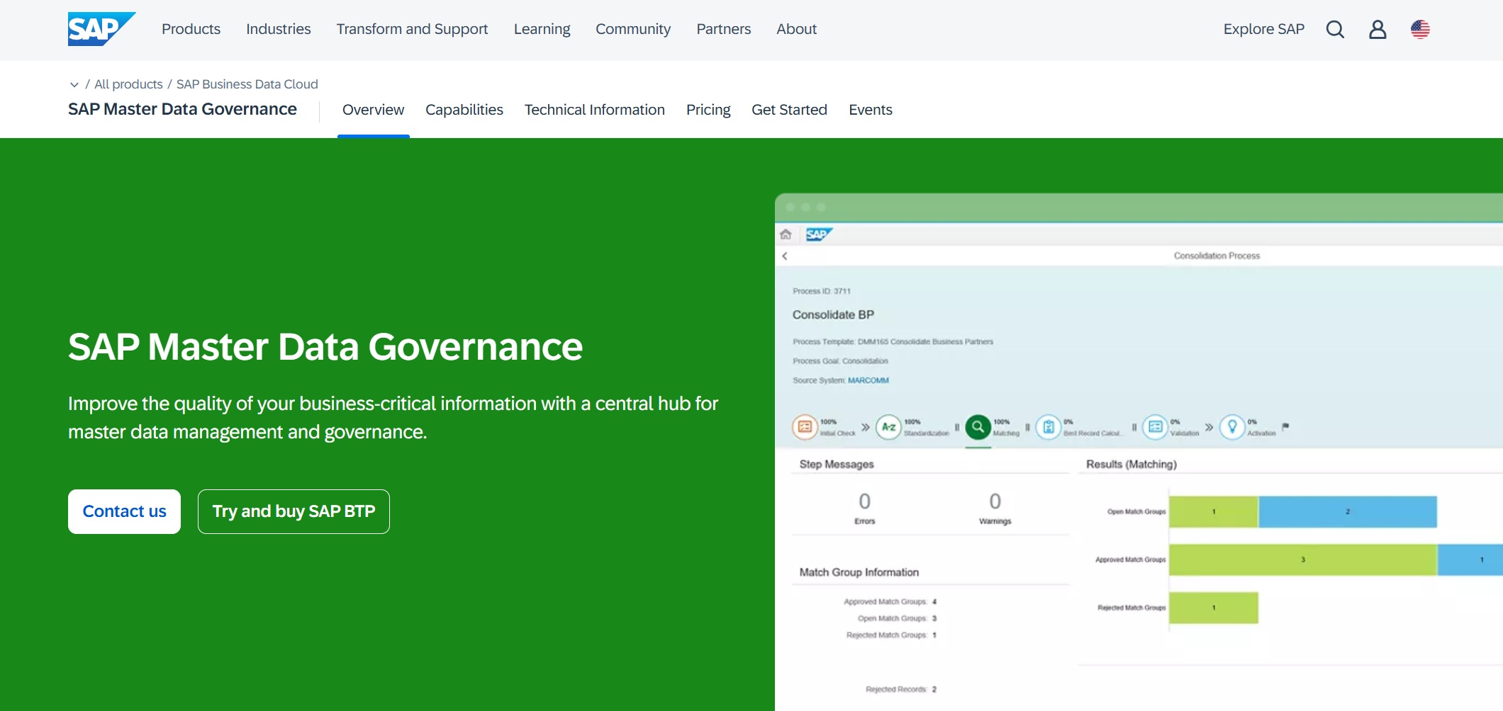The width and height of the screenshot is (1503, 711).
Task: Open the Products navigation menu
Action: coord(190,29)
